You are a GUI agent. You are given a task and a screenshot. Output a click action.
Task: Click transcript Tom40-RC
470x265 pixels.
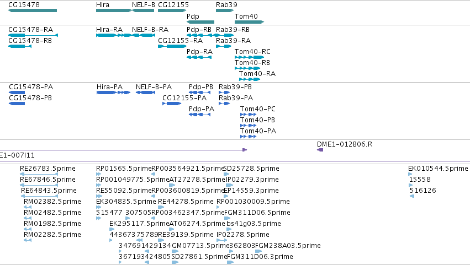coord(252,52)
